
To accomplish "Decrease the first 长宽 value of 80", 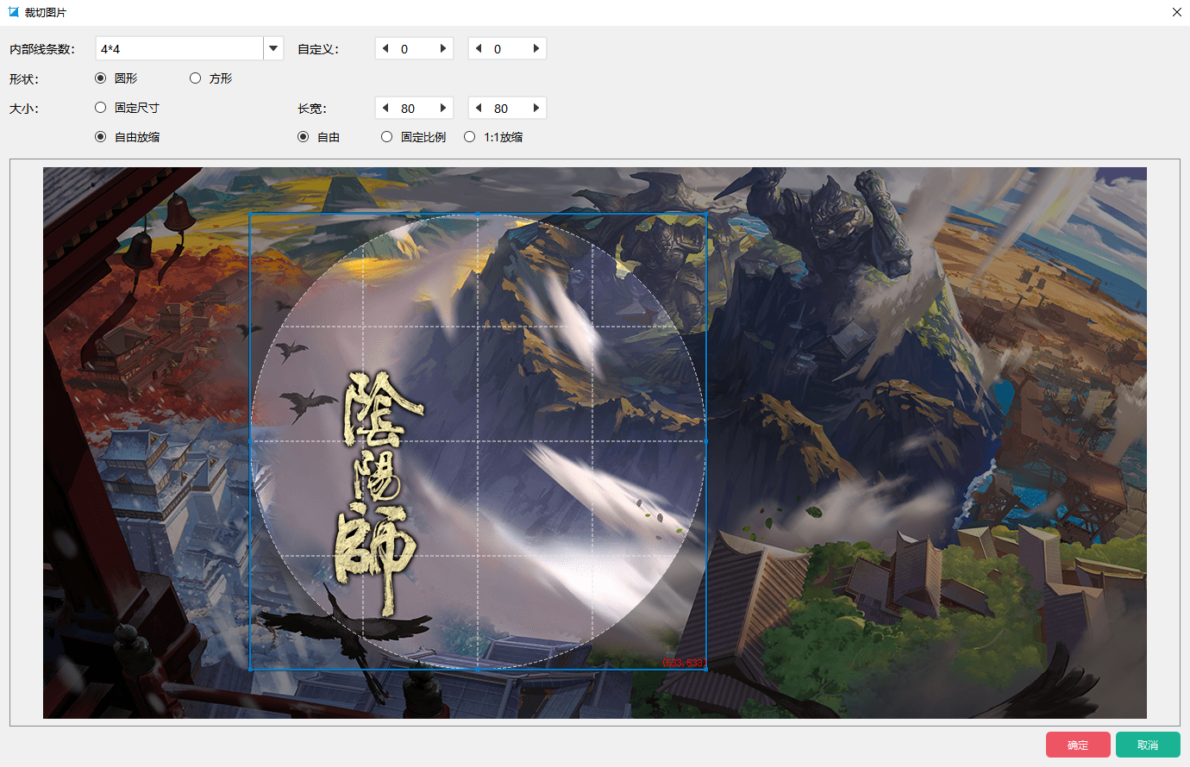I will tap(385, 108).
